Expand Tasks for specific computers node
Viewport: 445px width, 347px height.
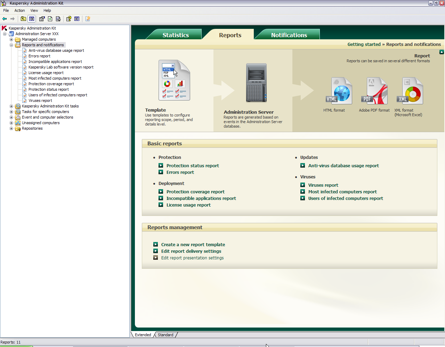point(11,112)
